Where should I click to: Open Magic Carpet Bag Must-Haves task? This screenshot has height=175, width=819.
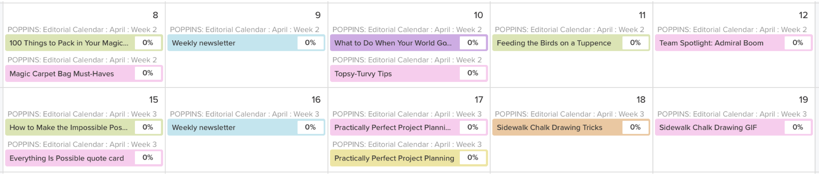[x=62, y=73]
